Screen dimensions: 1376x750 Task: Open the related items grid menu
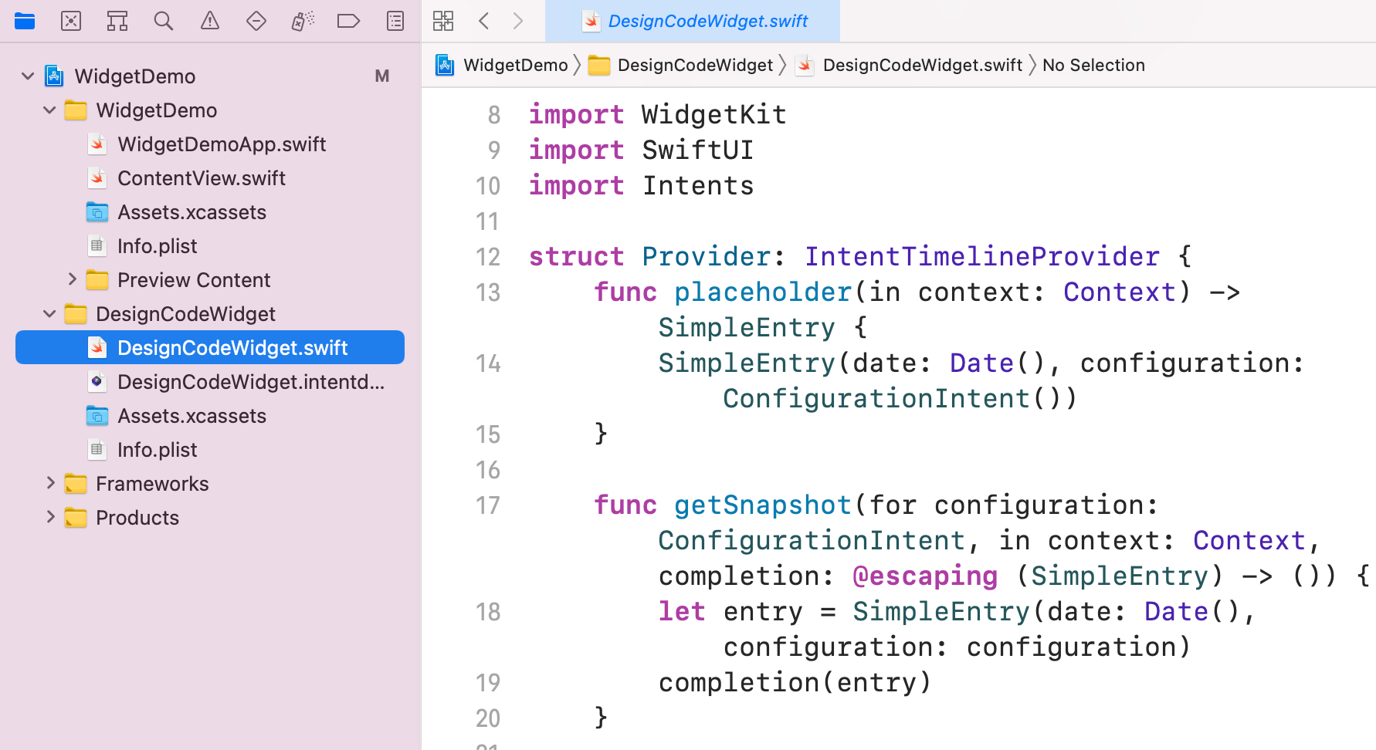pyautogui.click(x=443, y=21)
